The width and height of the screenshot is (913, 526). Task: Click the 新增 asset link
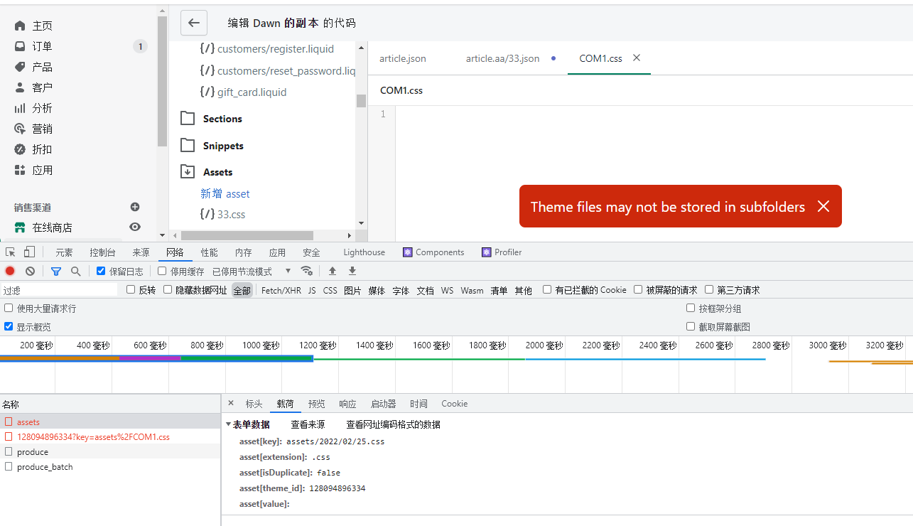click(x=225, y=193)
